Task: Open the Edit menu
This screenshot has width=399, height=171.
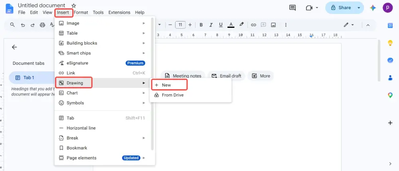Action: [x=34, y=12]
